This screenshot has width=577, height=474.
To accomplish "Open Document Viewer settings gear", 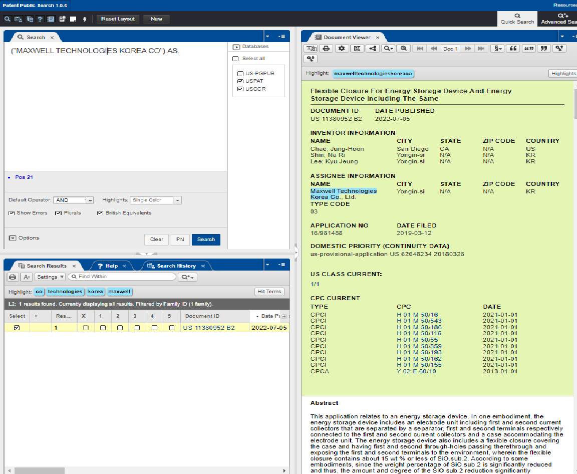I will [342, 49].
